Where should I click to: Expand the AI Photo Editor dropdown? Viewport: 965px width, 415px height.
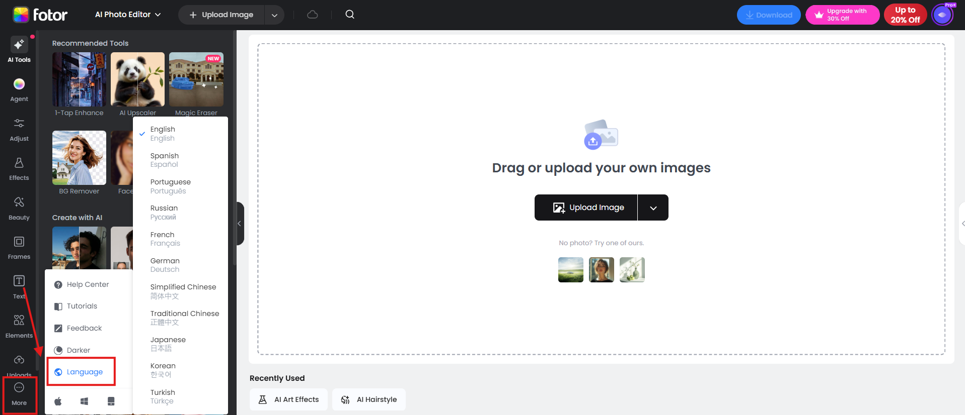[128, 15]
